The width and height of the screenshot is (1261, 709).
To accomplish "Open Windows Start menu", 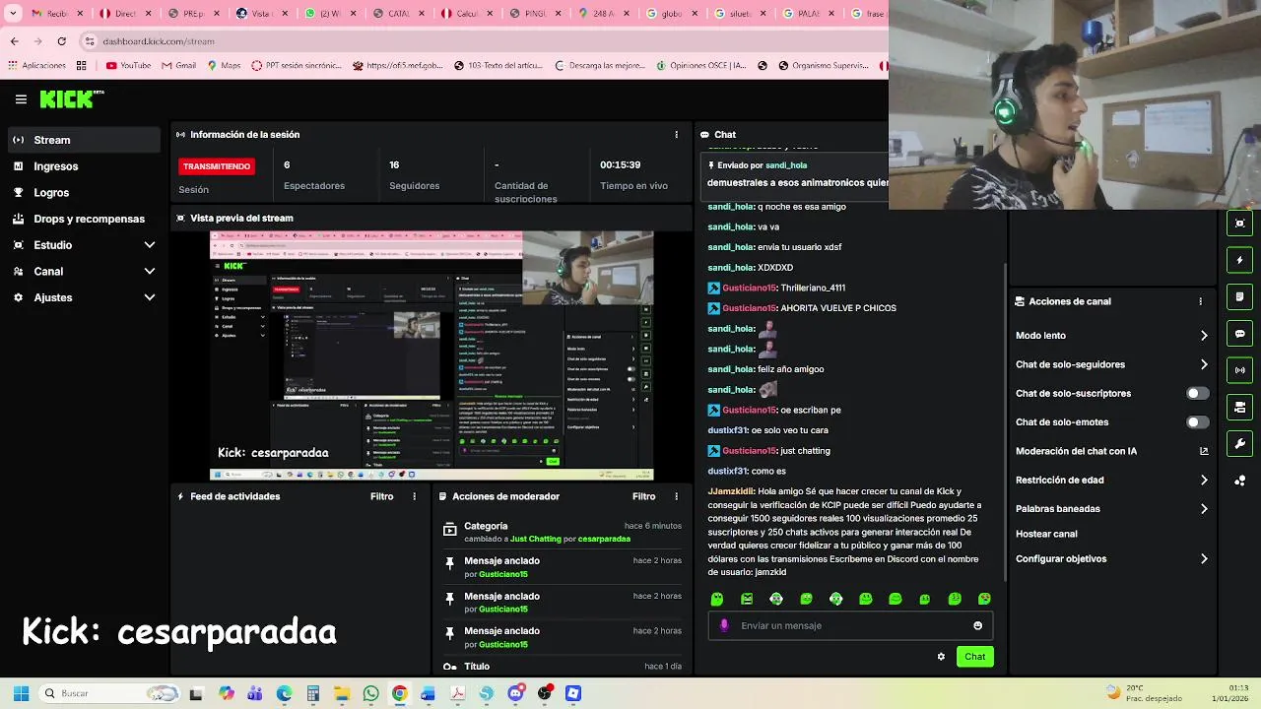I will tap(21, 693).
